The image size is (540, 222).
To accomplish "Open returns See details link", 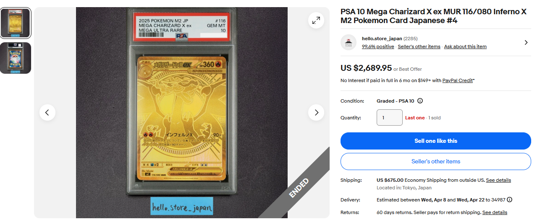I will coord(495,212).
